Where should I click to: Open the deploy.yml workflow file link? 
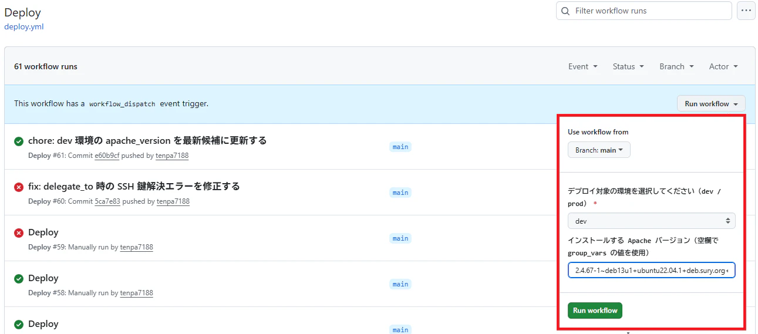[x=24, y=26]
